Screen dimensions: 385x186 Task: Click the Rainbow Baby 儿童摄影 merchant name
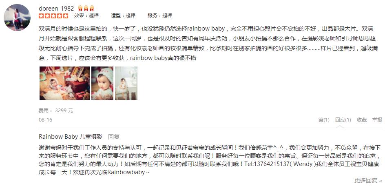pyautogui.click(x=71, y=137)
